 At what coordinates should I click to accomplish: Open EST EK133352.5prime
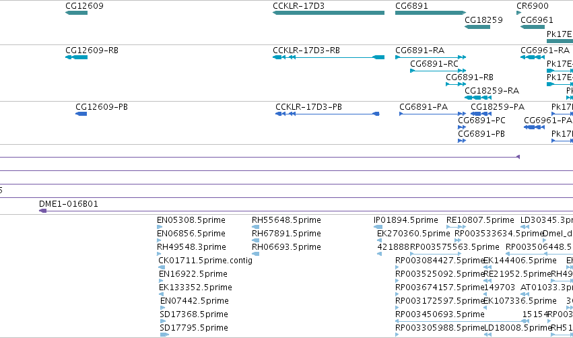point(195,288)
